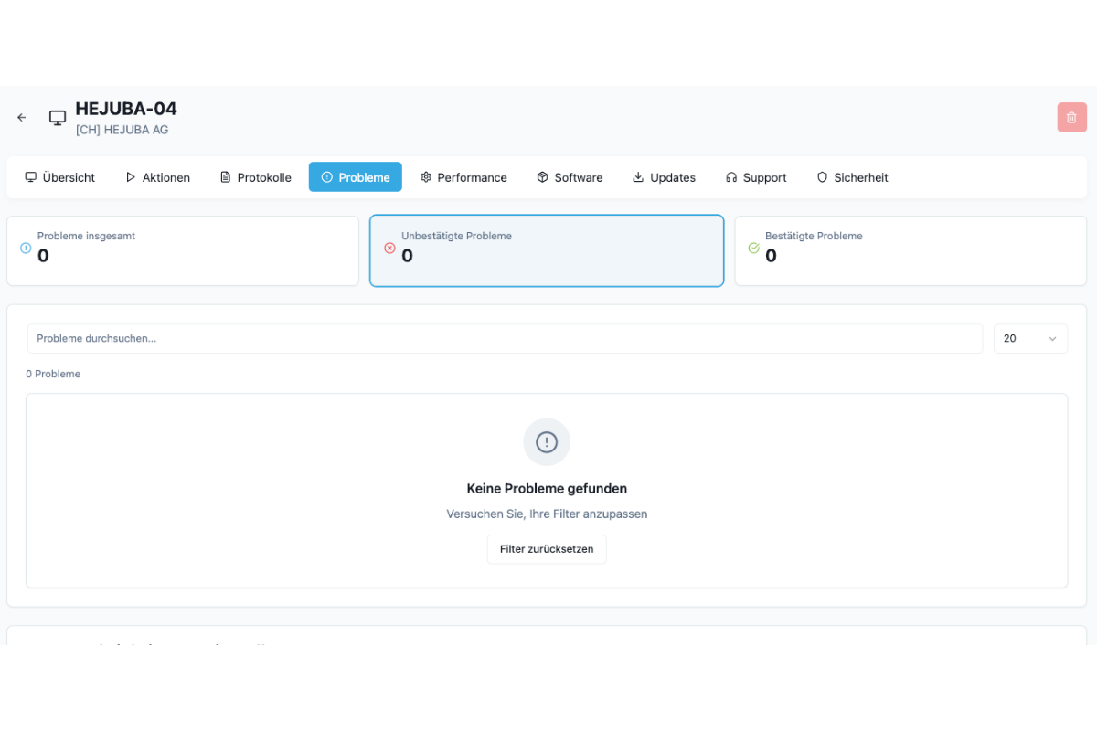This screenshot has height=731, width=1097.
Task: Expand the page size dropdown showing 20
Action: pyautogui.click(x=1030, y=338)
